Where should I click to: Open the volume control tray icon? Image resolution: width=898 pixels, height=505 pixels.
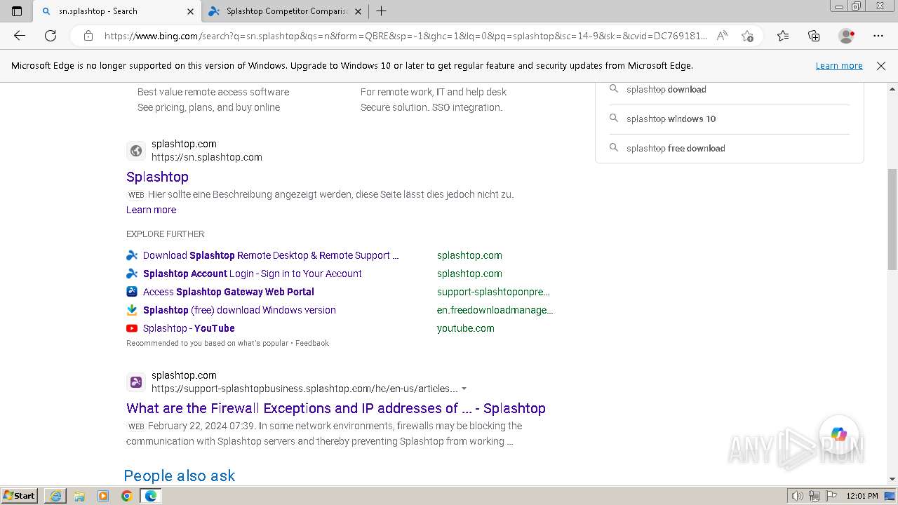(798, 496)
